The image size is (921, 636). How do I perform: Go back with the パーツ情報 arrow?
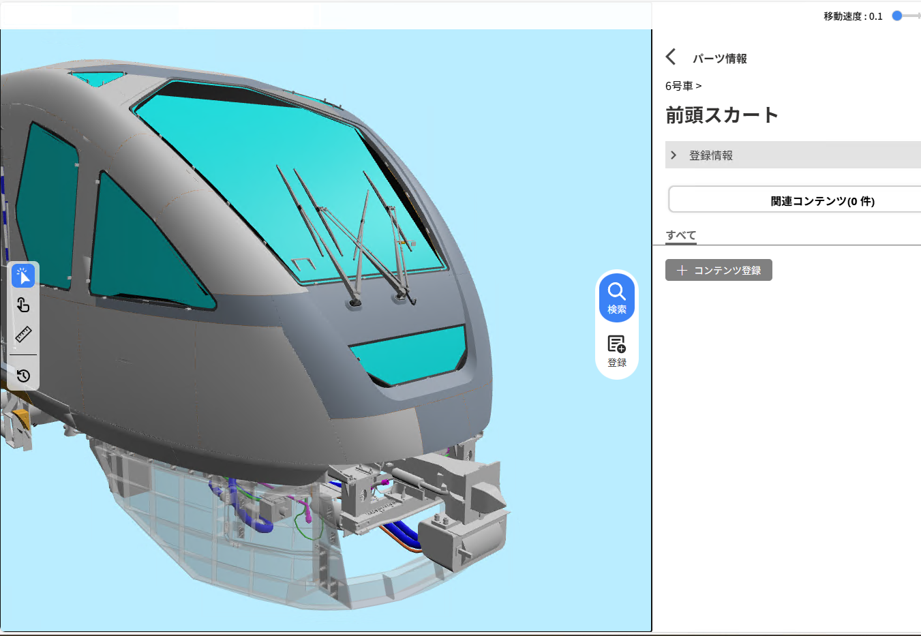[x=671, y=57]
